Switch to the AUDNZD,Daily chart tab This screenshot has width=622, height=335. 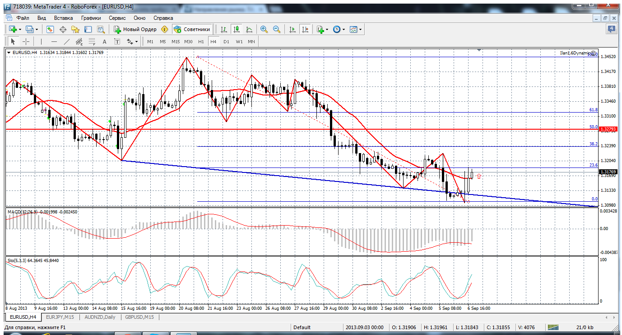(100, 317)
